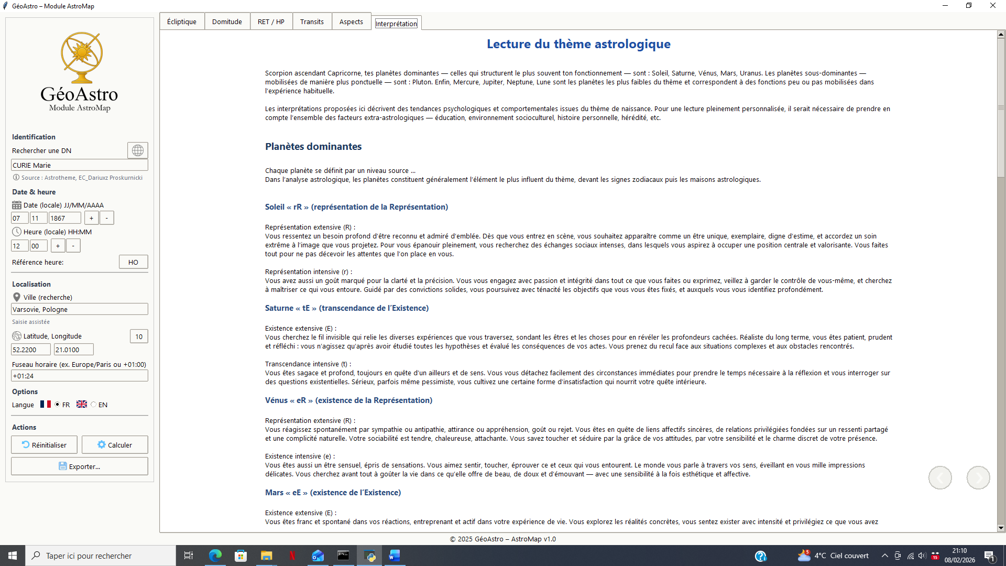Click the hour field showing 12
The height and width of the screenshot is (566, 1006).
click(x=20, y=246)
